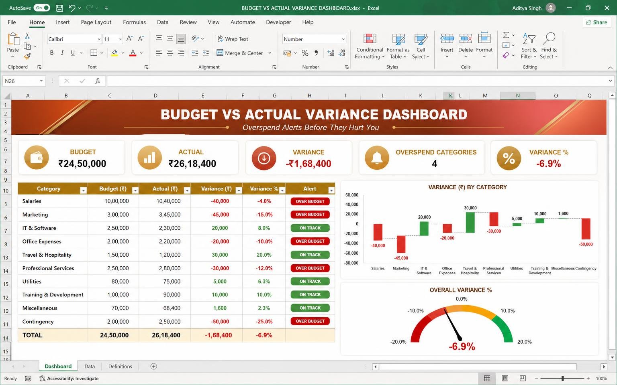This screenshot has height=385, width=617.
Task: Add a new sheet button
Action: pos(153,366)
